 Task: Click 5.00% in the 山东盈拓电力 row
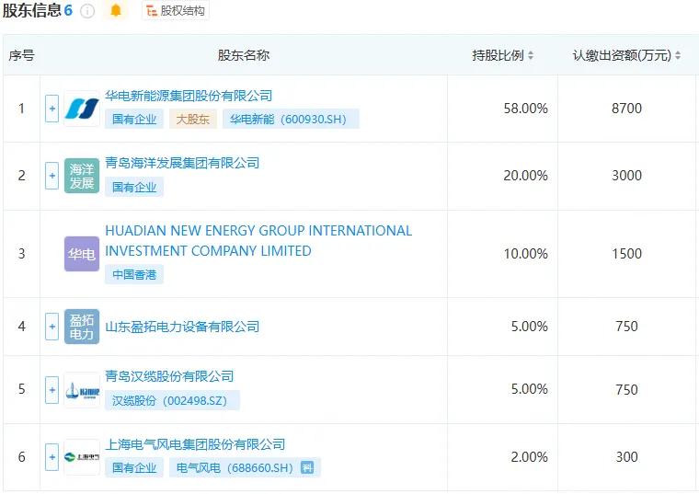pos(529,327)
